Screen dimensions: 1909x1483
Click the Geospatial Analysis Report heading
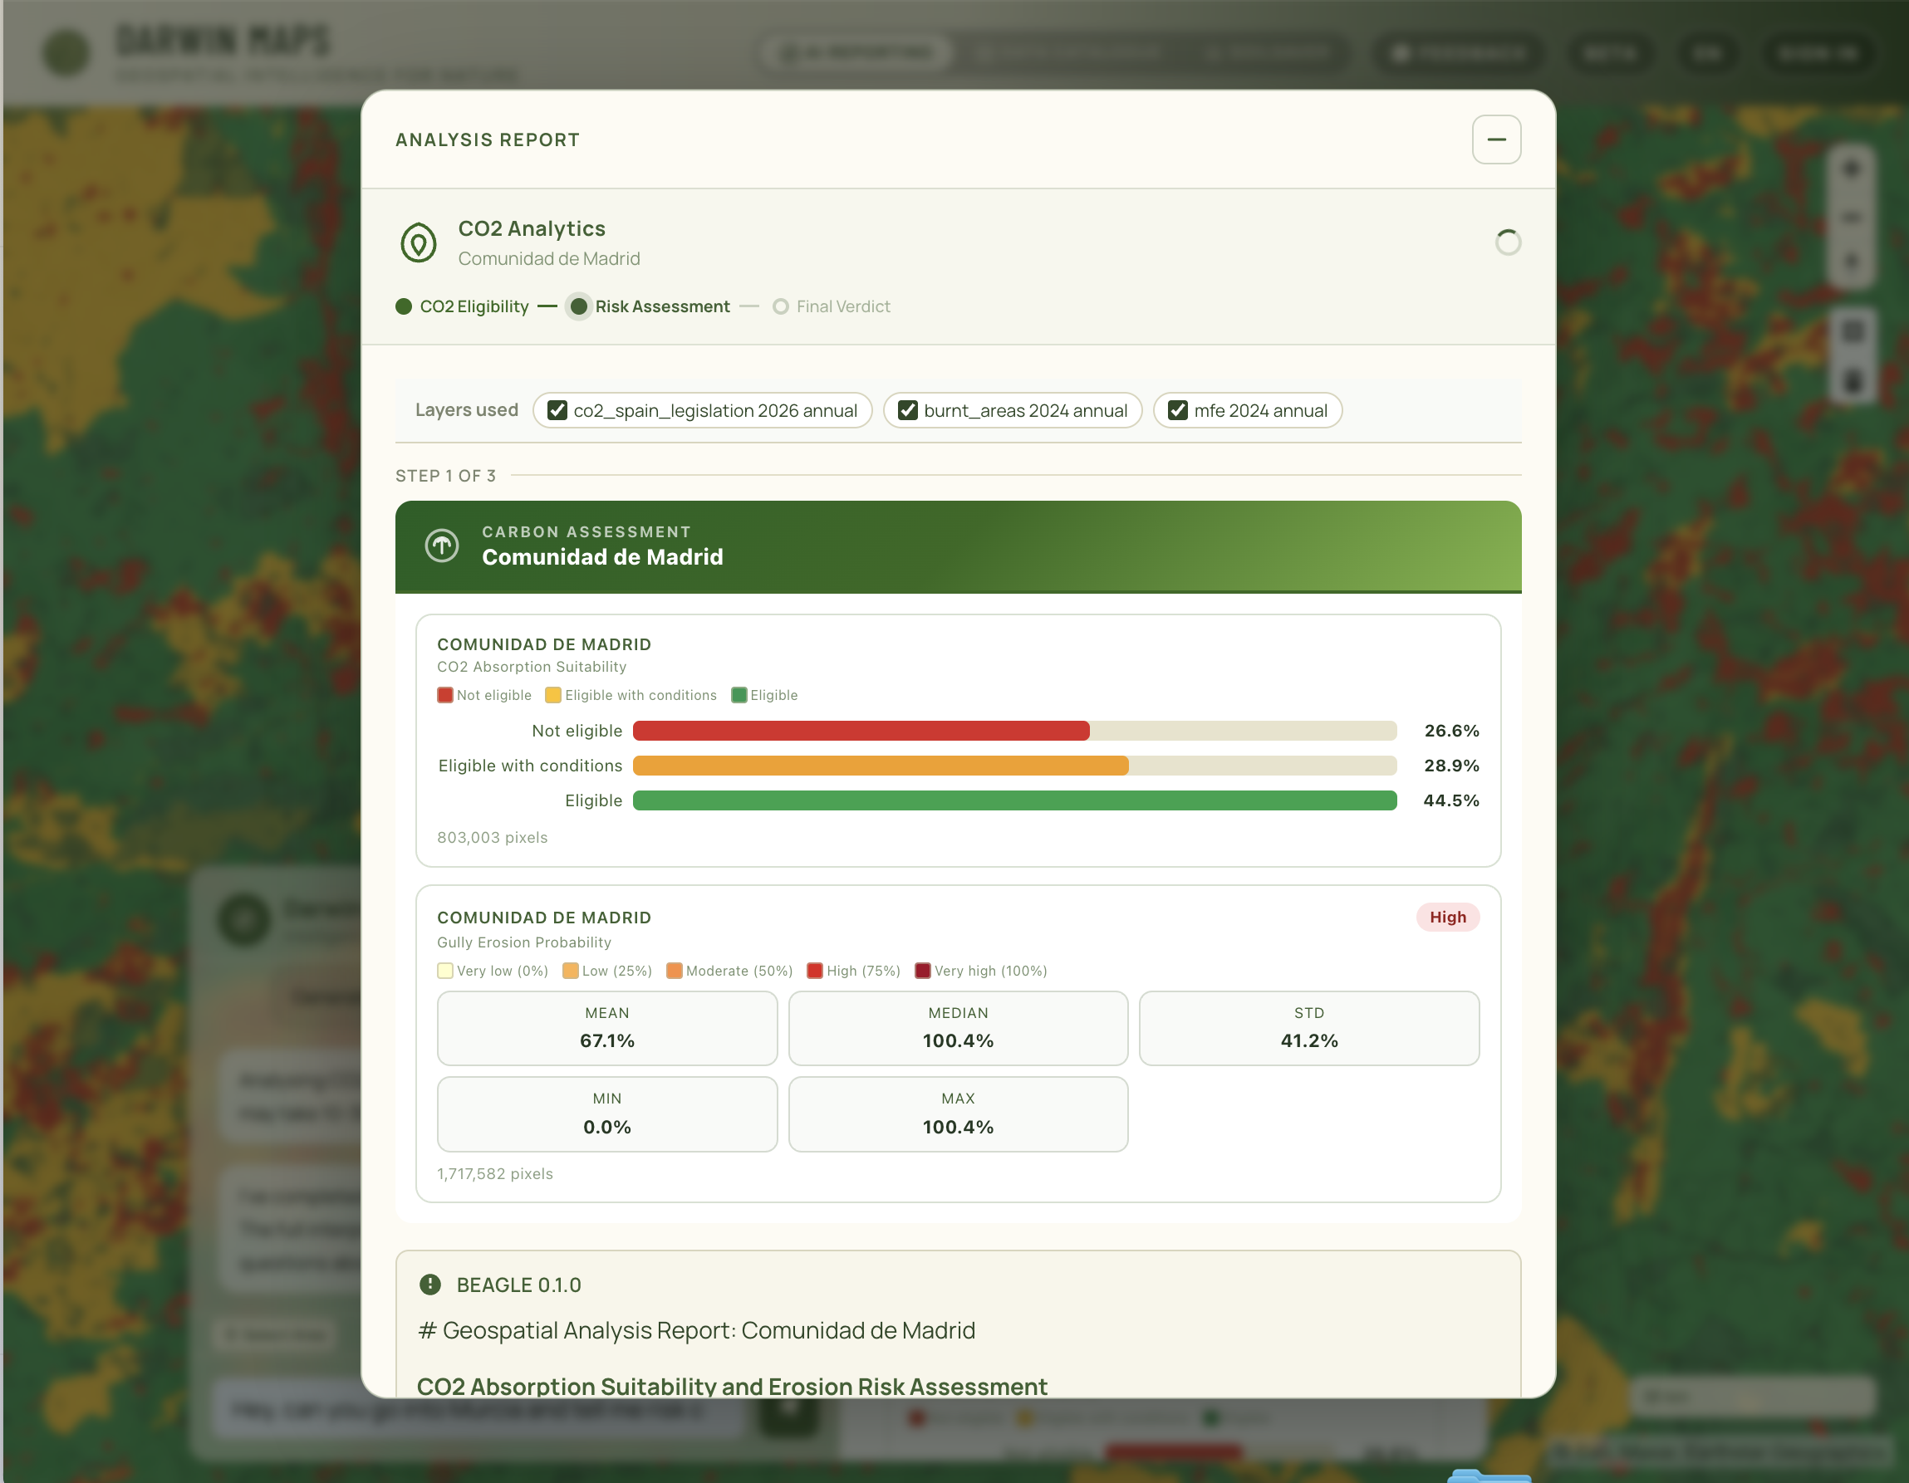pos(697,1331)
